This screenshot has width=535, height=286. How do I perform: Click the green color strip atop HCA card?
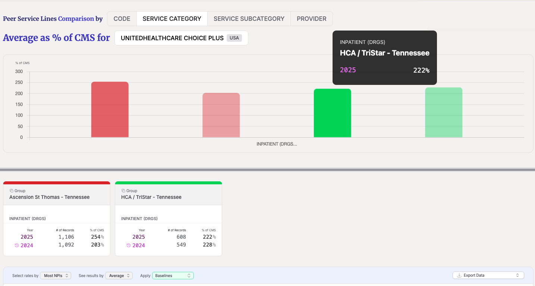pyautogui.click(x=169, y=183)
